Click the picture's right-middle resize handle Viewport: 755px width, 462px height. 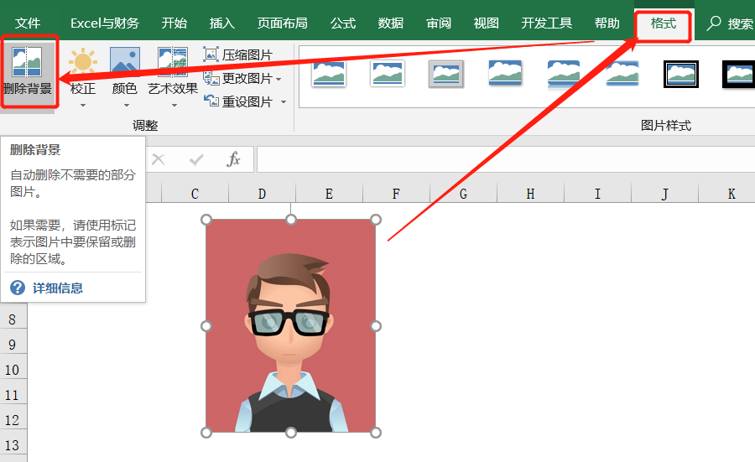376,326
